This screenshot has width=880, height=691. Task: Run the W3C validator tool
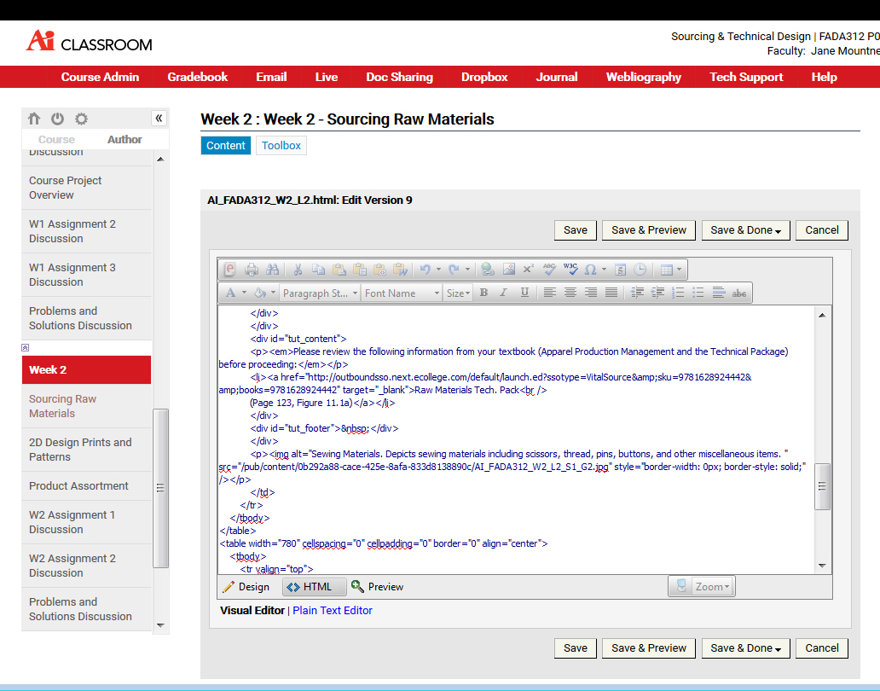570,270
